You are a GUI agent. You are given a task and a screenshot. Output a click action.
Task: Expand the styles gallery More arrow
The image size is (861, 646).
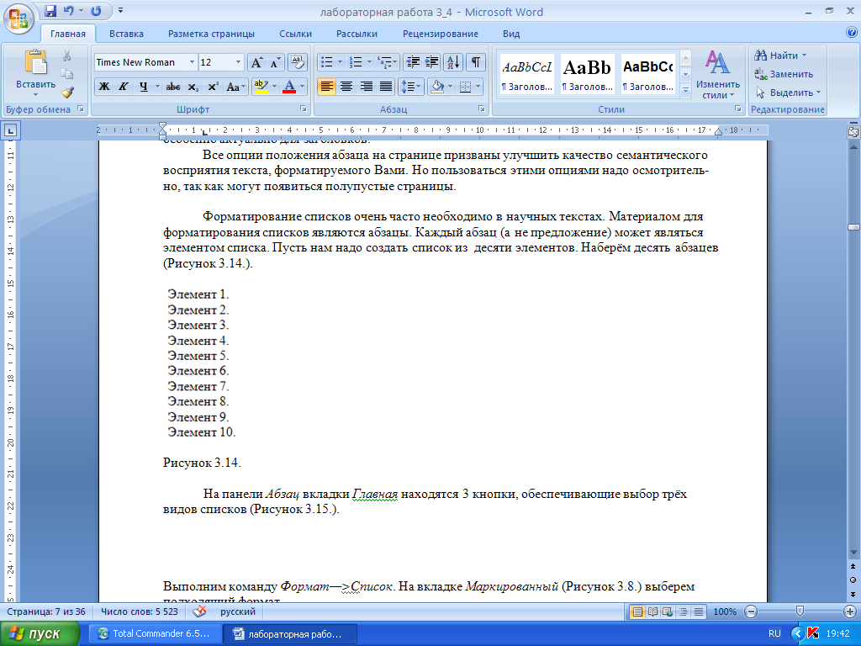tap(685, 91)
